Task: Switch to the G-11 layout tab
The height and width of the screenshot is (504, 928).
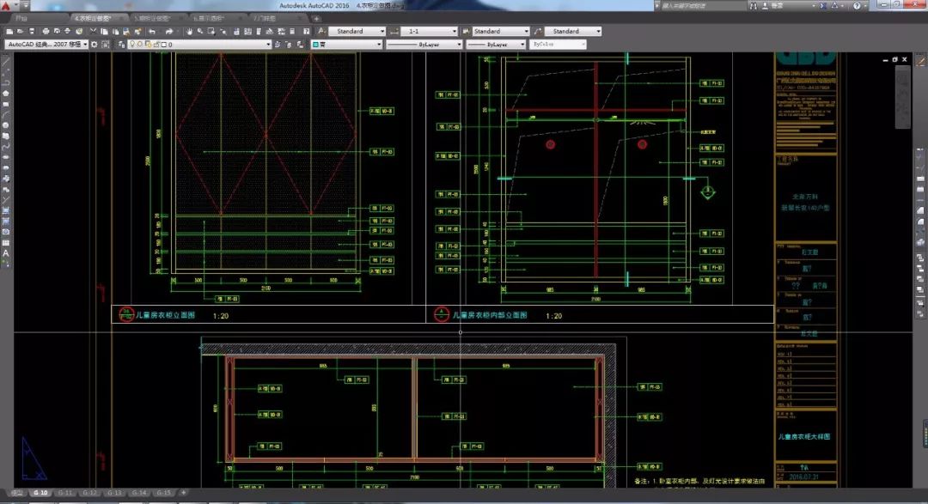Action: pos(65,493)
